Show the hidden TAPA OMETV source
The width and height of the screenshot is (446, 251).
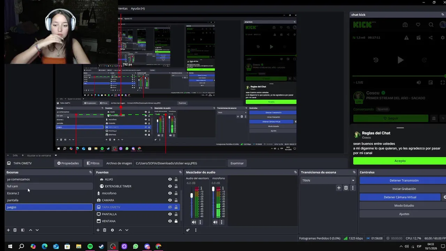(170, 207)
